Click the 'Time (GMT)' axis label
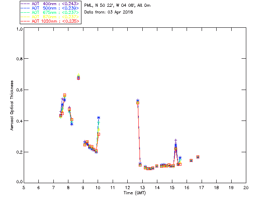 tap(135, 193)
